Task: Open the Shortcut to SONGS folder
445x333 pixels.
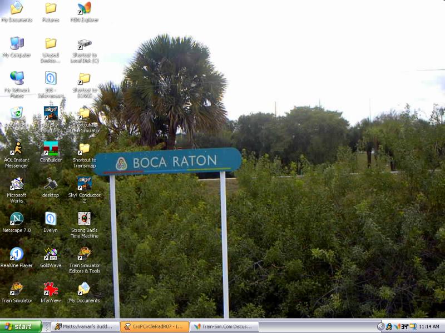Action: 85,85
